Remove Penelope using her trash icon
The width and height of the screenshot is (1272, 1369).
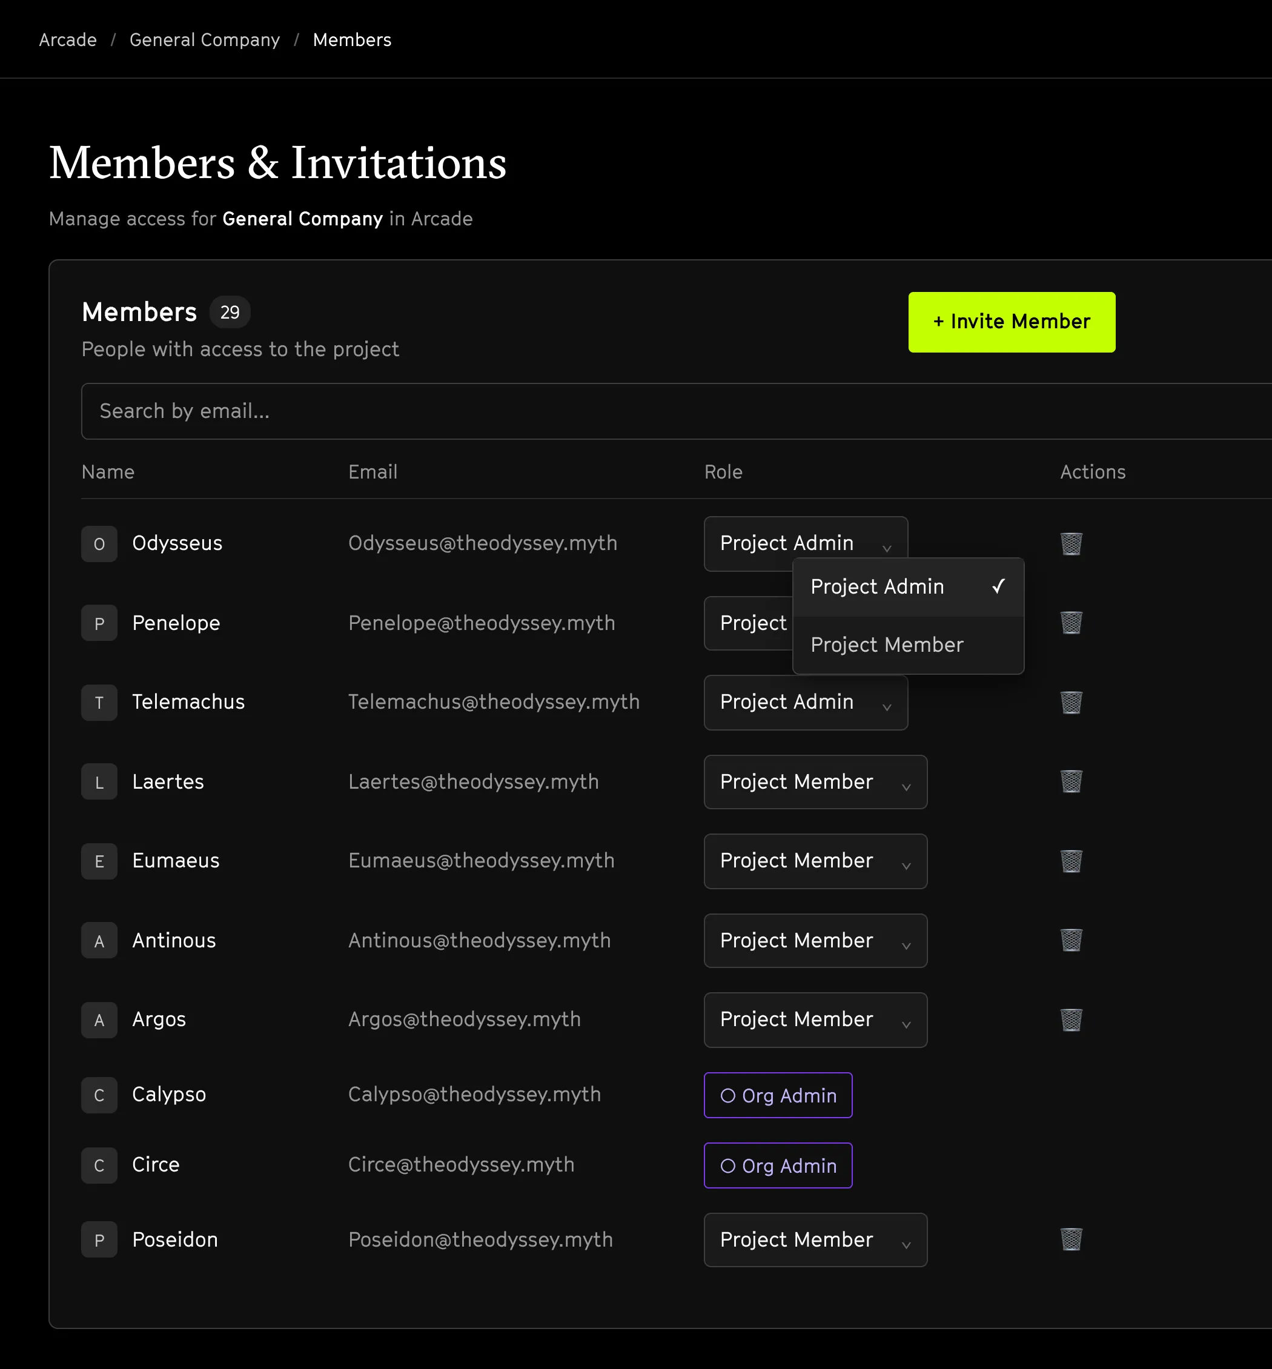[x=1071, y=623]
